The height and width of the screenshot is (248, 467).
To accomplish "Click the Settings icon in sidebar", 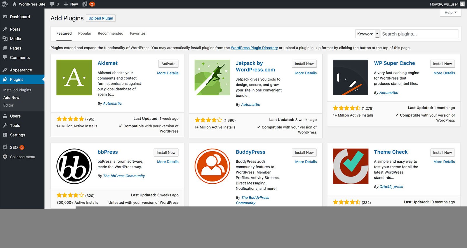I will pos(5,135).
